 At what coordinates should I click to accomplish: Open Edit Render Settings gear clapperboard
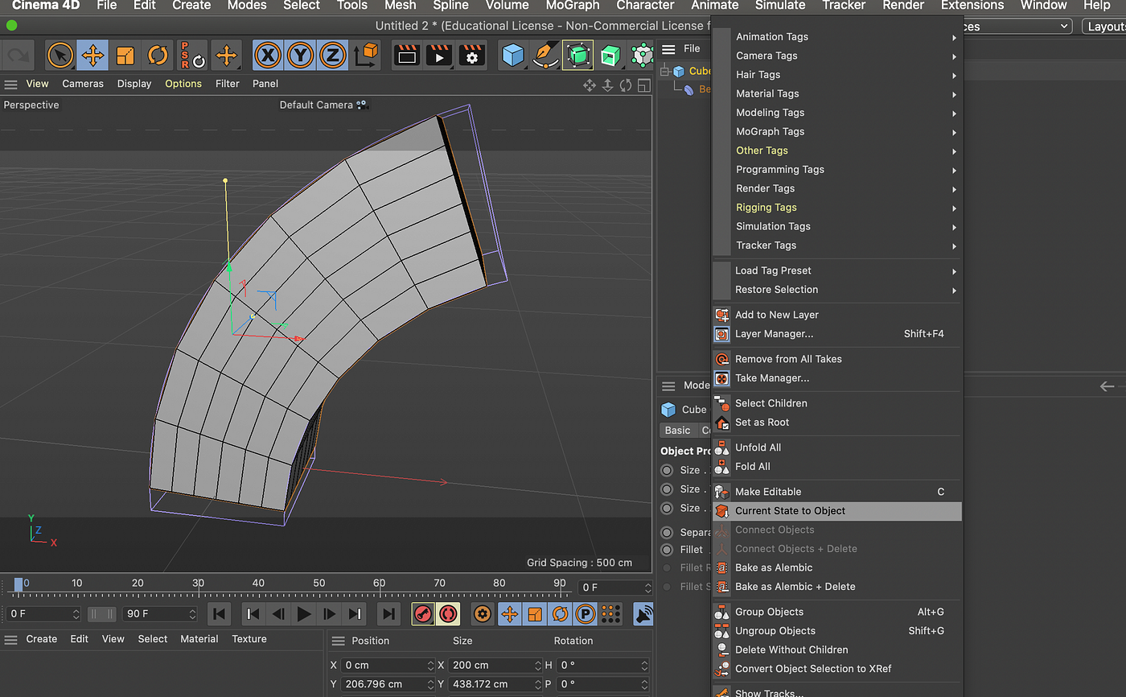pyautogui.click(x=471, y=56)
